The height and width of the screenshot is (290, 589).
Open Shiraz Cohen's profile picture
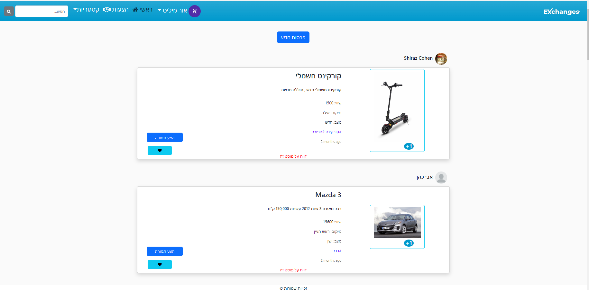[x=441, y=58]
